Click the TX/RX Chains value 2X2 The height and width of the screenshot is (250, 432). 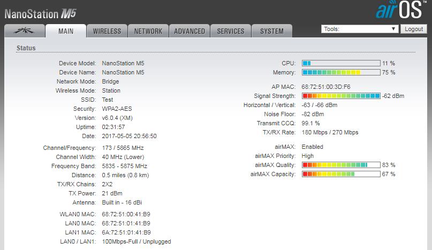point(107,184)
